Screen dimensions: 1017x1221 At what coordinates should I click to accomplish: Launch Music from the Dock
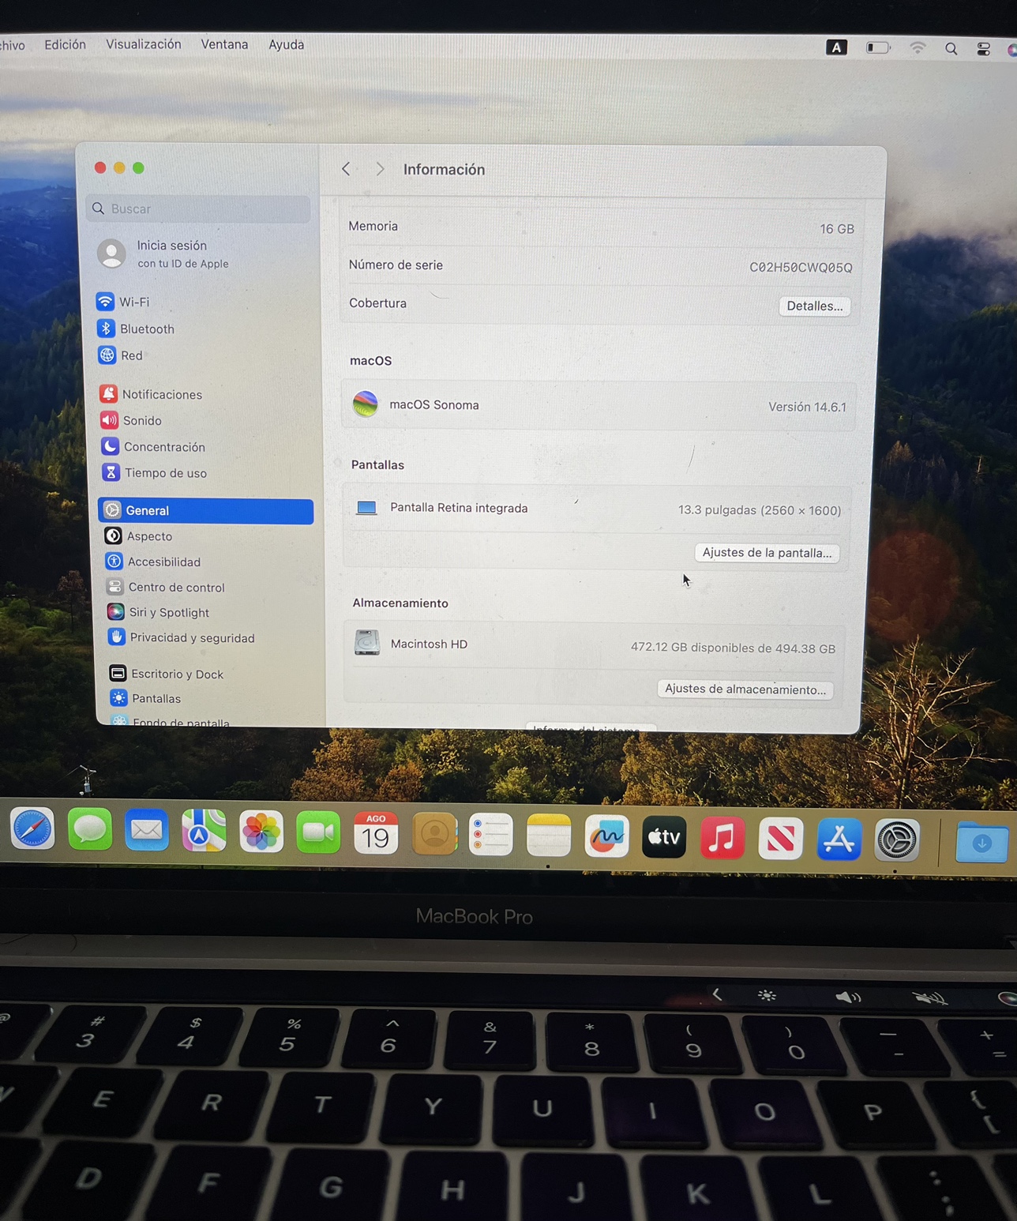click(722, 838)
